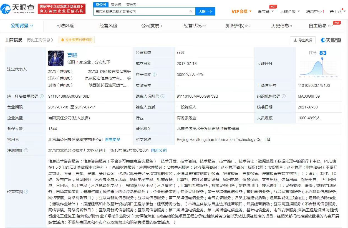The image size is (348, 228).
Task: Open 陕西延长石油天然气 company link
Action: coord(108,85)
